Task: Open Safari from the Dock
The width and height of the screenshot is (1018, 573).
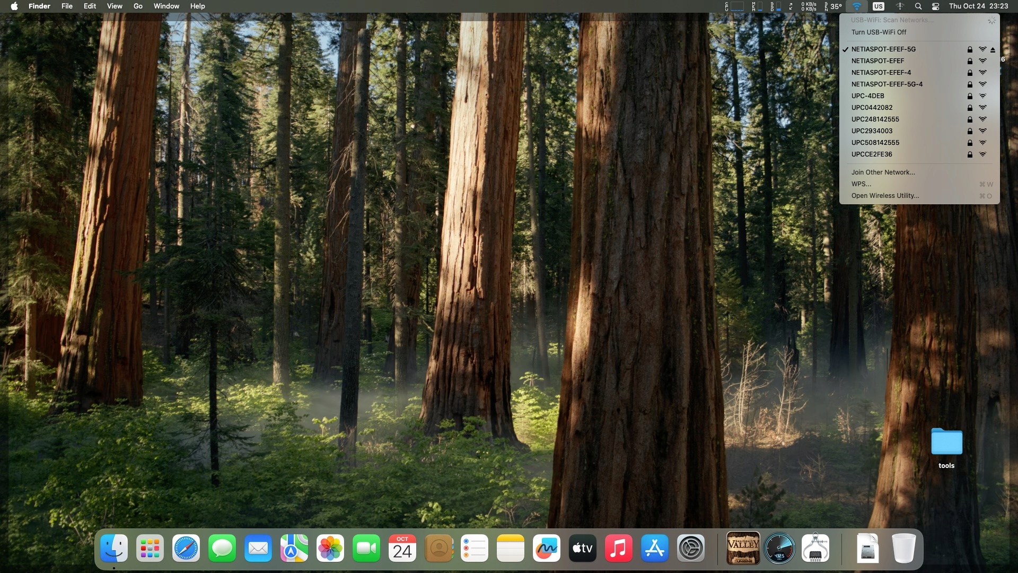Action: pyautogui.click(x=186, y=549)
